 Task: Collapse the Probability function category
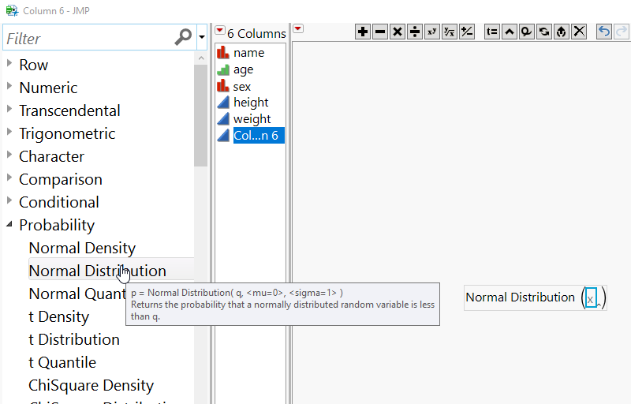tap(9, 224)
